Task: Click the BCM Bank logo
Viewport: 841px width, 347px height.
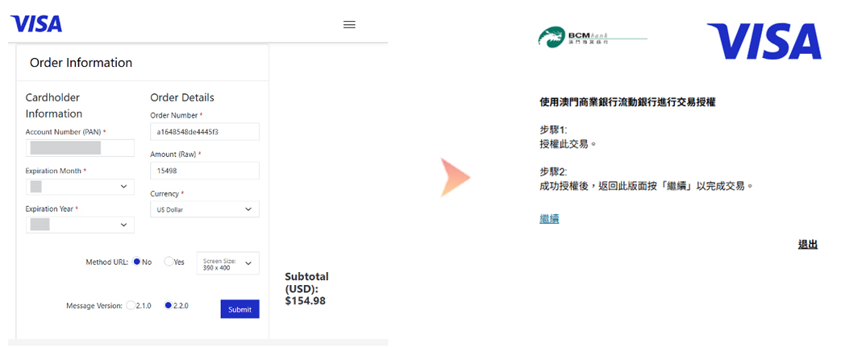Action: [574, 37]
